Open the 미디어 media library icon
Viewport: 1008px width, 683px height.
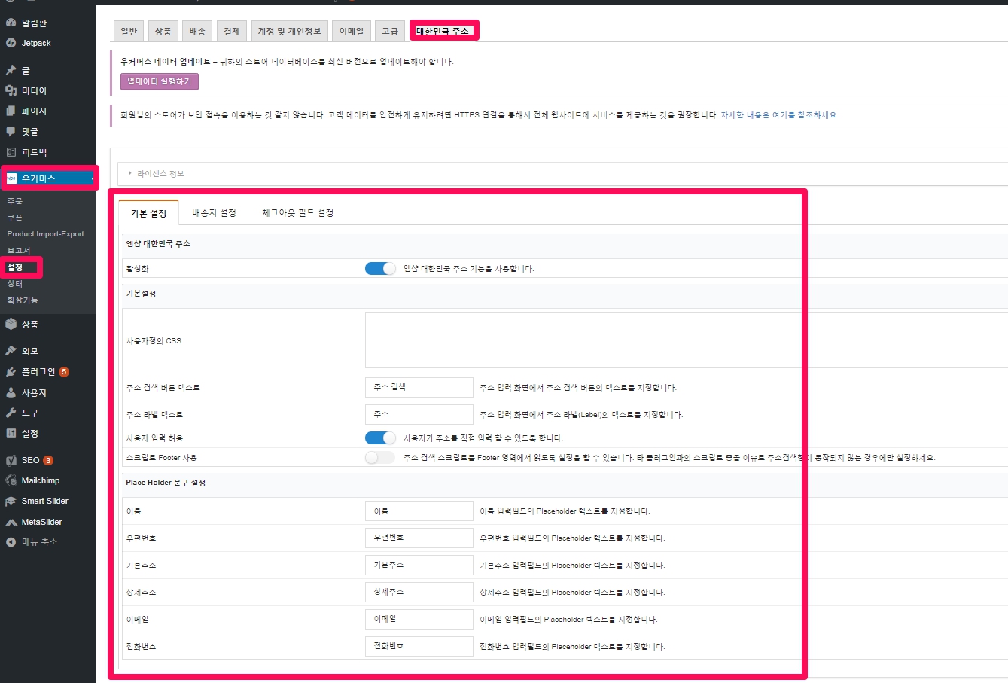(11, 90)
